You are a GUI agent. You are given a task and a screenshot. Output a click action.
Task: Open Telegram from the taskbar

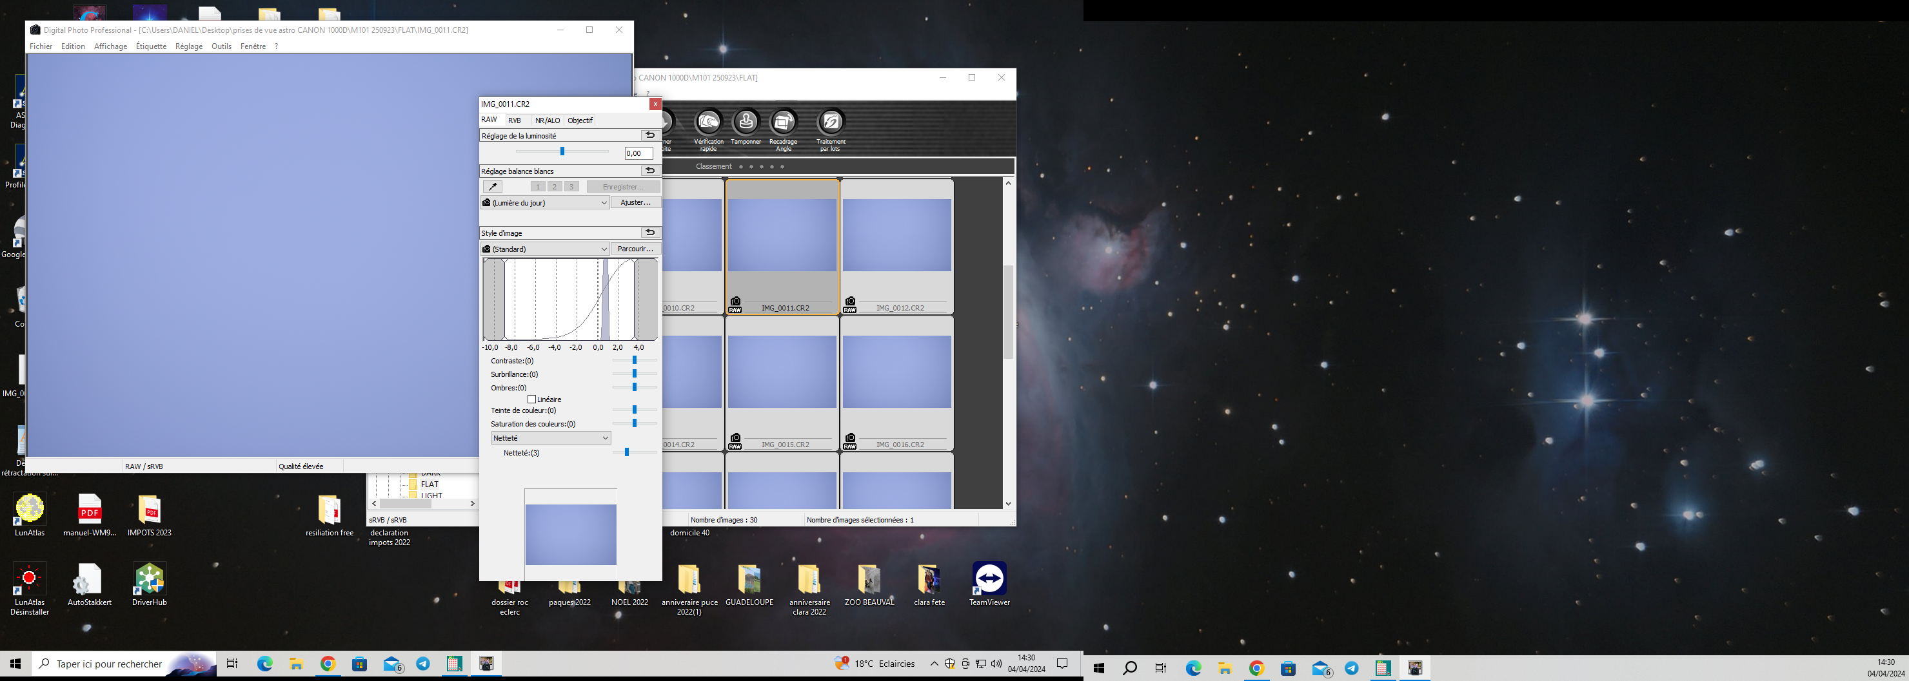pyautogui.click(x=422, y=664)
